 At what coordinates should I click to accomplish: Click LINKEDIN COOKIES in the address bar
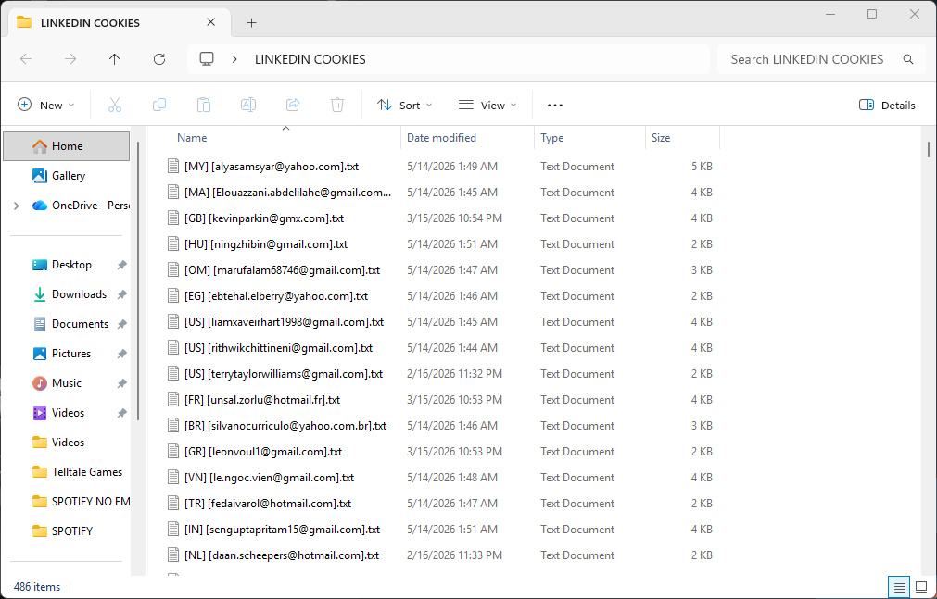pyautogui.click(x=310, y=59)
